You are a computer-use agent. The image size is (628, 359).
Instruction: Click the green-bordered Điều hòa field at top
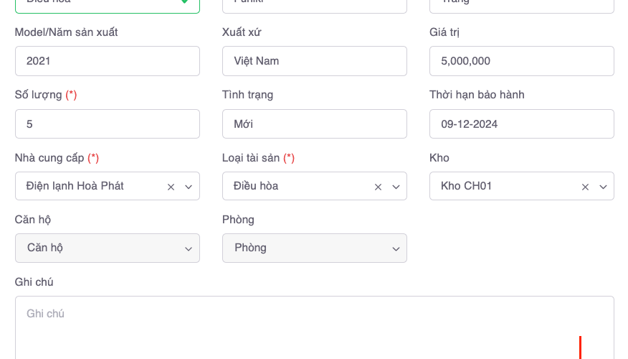coord(100,4)
